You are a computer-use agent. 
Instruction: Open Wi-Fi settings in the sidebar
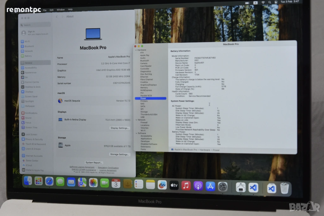pyautogui.click(x=28, y=41)
